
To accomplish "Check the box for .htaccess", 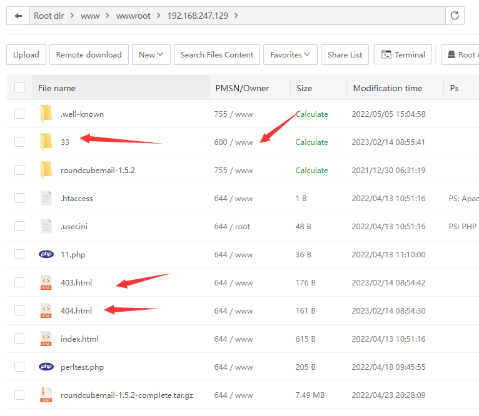I will [19, 198].
